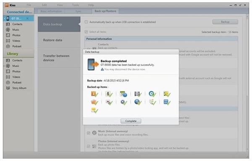Open the View menu
This screenshot has height=161, width=252.
click(60, 5)
